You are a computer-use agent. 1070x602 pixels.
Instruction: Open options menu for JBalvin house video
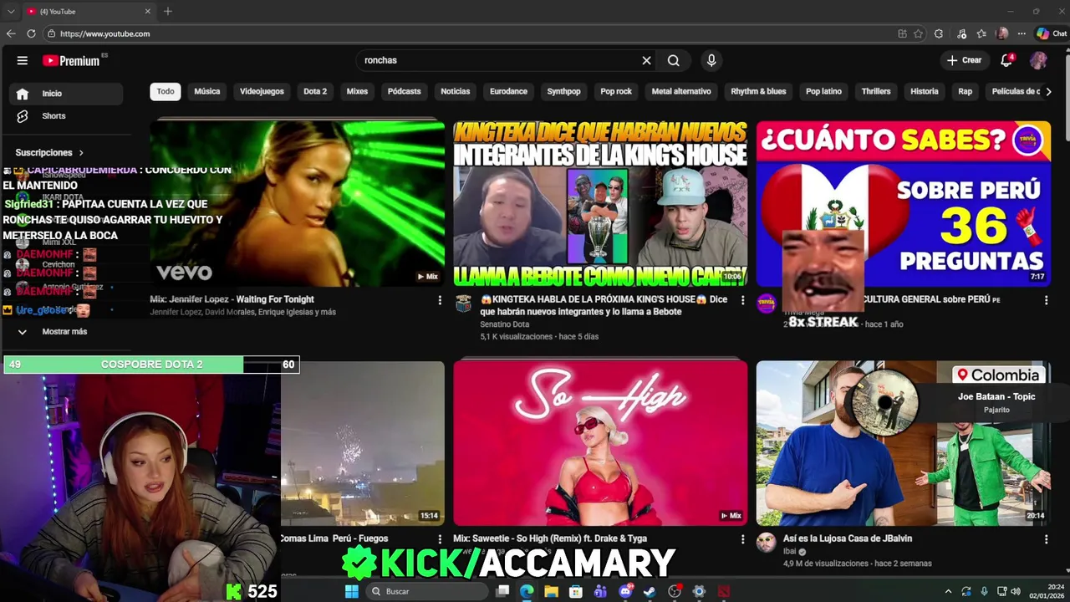(1046, 539)
